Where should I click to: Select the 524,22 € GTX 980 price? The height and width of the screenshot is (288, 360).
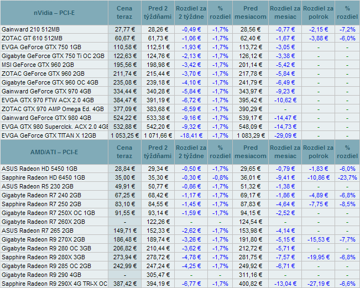pos(125,118)
